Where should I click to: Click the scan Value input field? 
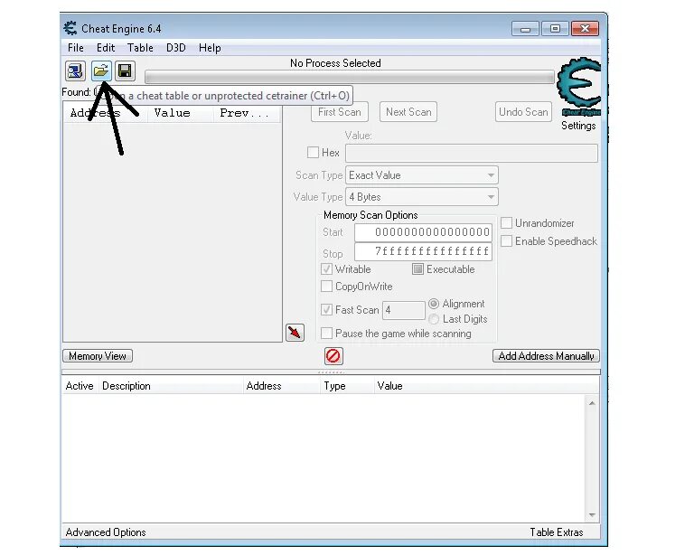click(472, 153)
